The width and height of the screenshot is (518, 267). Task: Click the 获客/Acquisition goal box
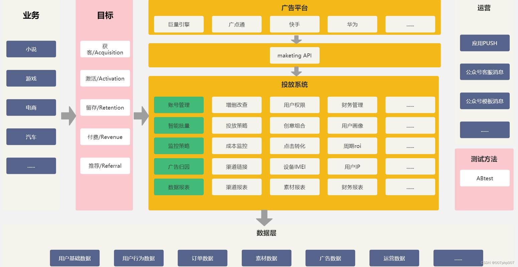(x=105, y=49)
